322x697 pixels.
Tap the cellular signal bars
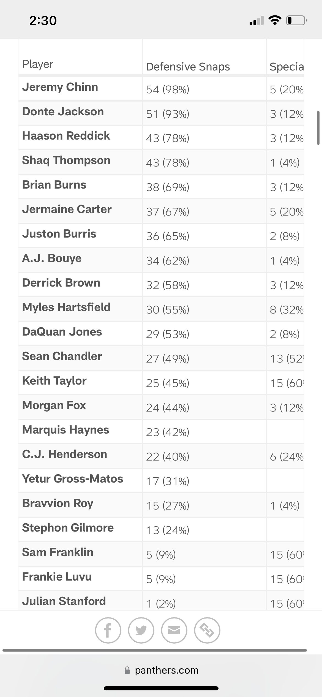256,20
